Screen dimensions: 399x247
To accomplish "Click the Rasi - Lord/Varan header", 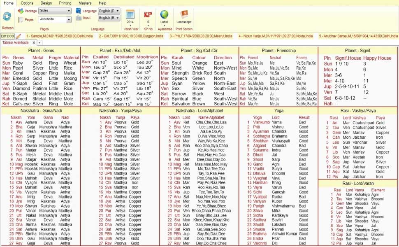I will 358,183.
